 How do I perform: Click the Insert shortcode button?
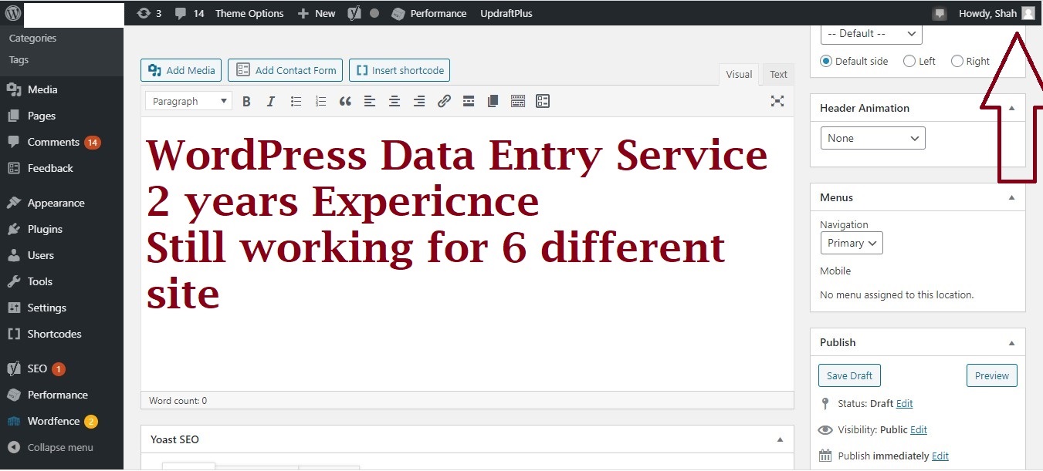pyautogui.click(x=399, y=70)
